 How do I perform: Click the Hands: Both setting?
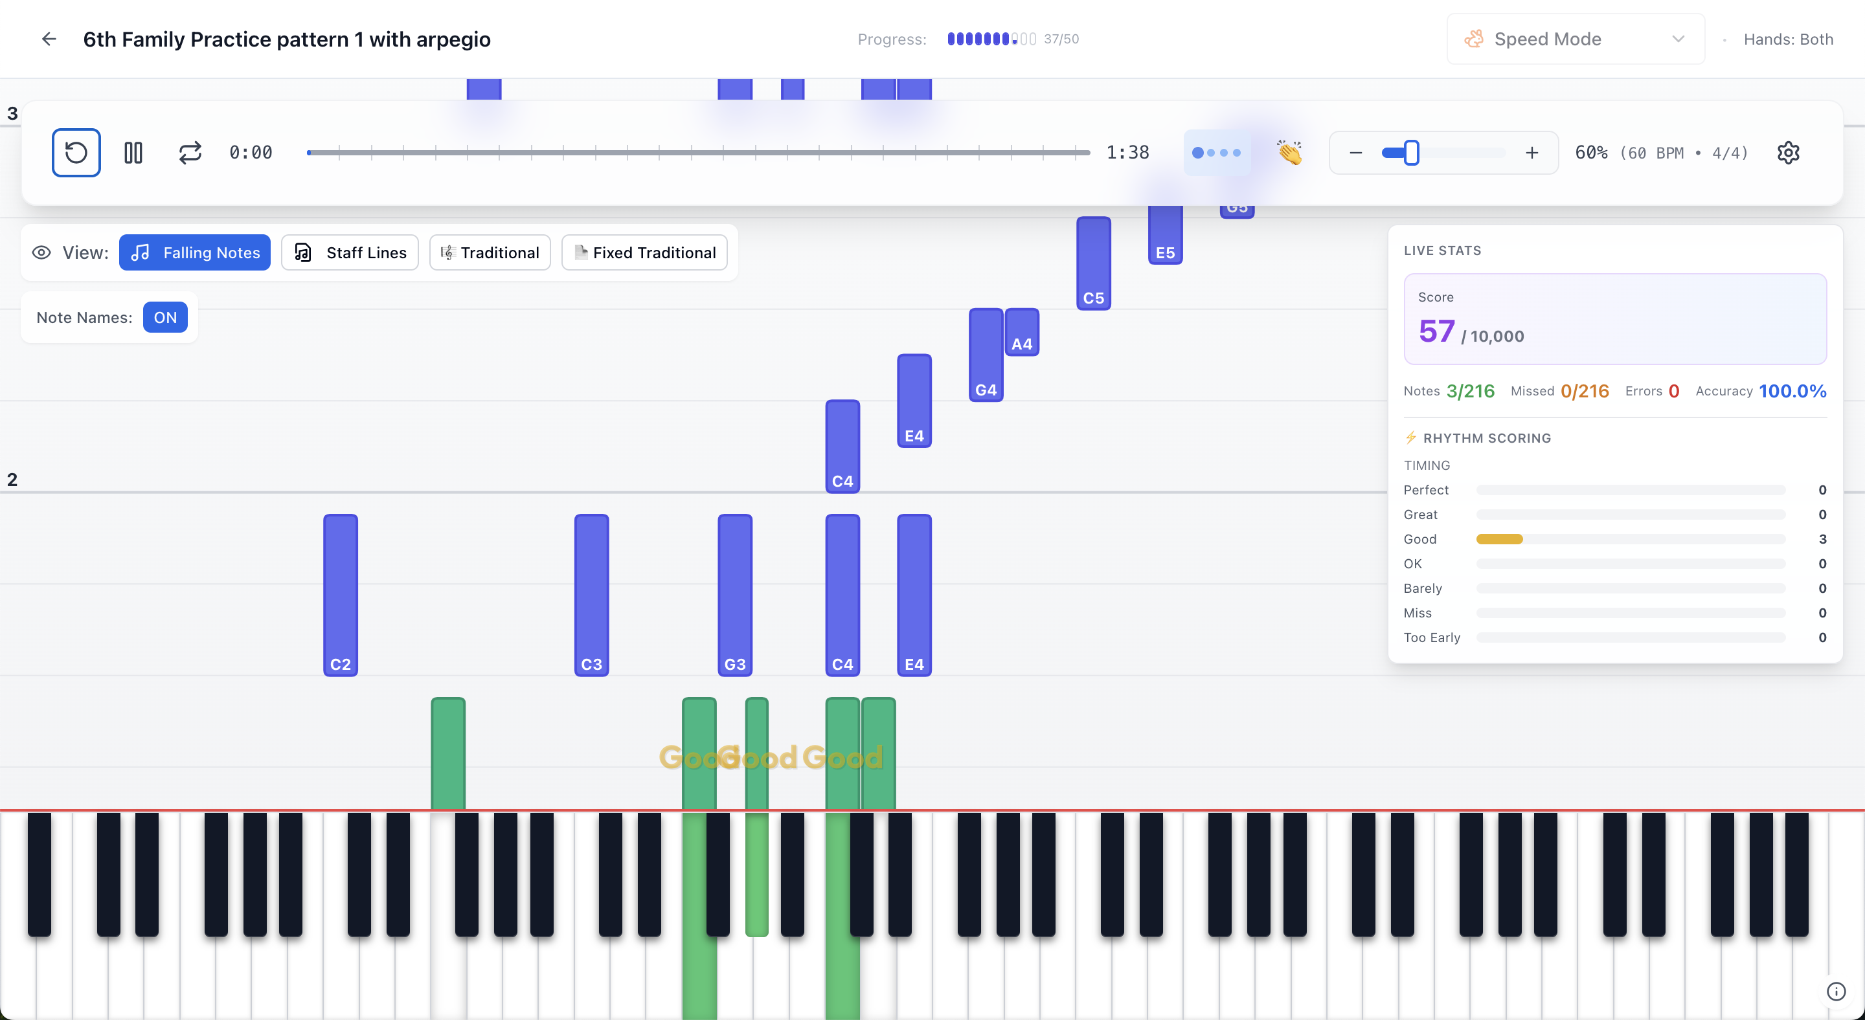point(1788,38)
